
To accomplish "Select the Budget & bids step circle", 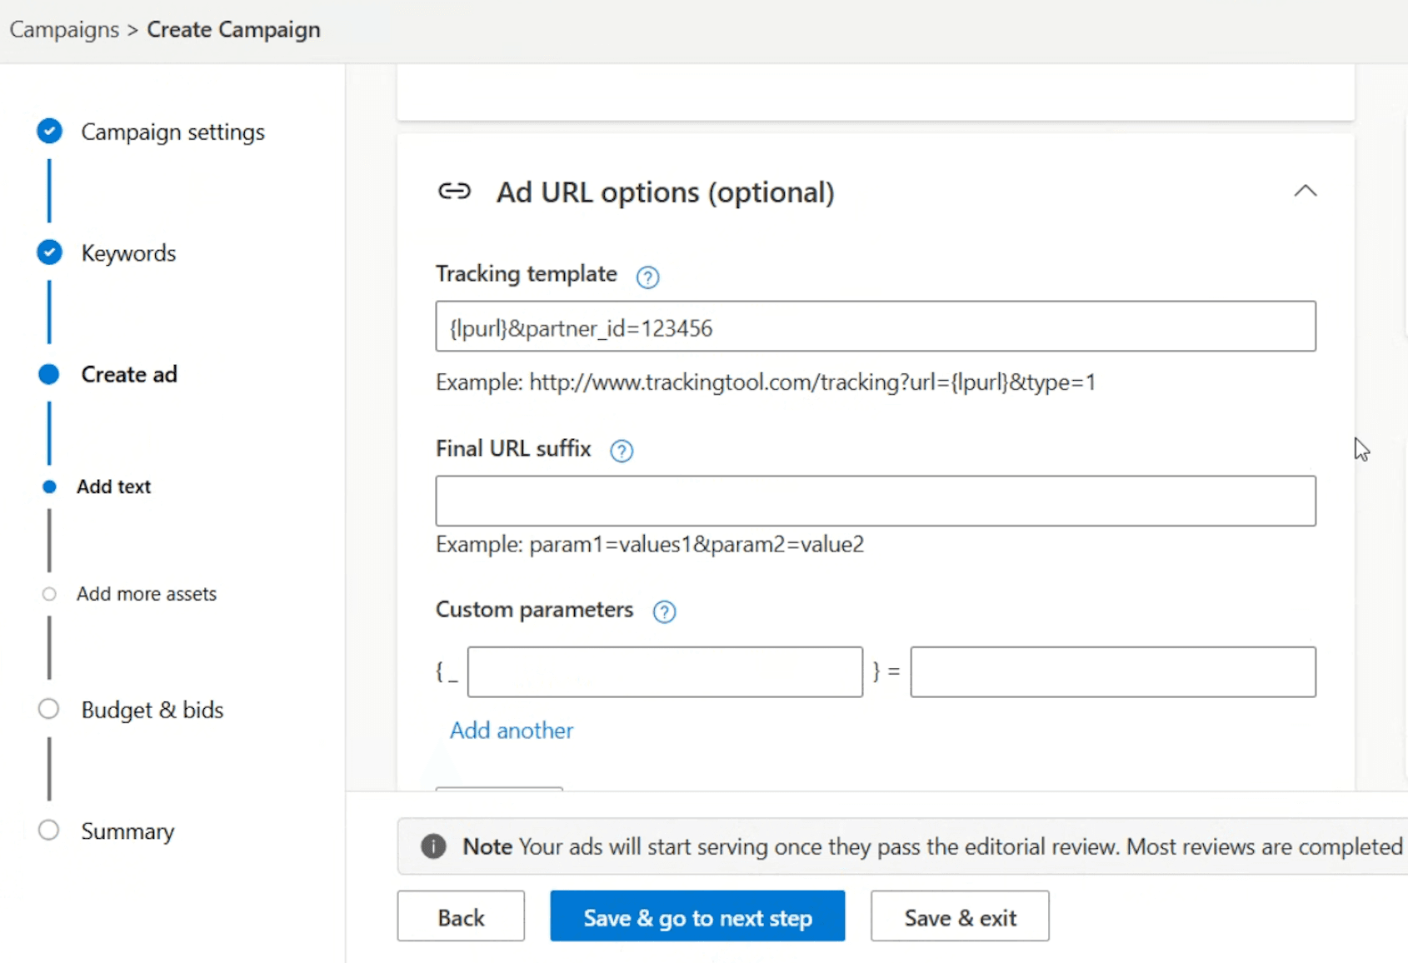I will coord(49,708).
